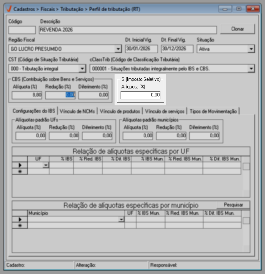This screenshot has width=265, height=274.
Task: Click the CBS Diferimento (%) field
Action: (94, 95)
